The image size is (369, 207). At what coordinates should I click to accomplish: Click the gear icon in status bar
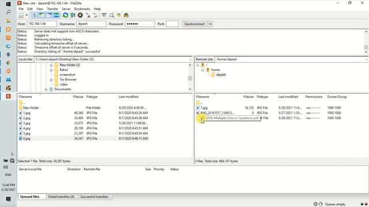(315, 204)
